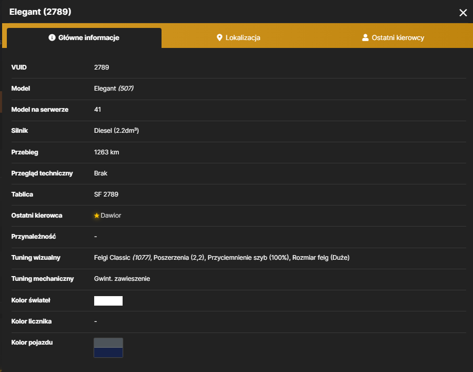Open the Ostatni kierowcy tab

(x=393, y=38)
